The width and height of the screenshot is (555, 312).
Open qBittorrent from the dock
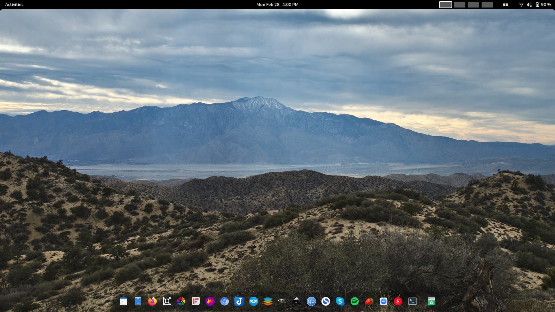click(311, 301)
